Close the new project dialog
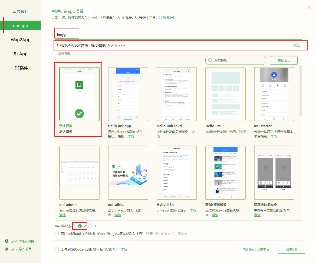The width and height of the screenshot is (316, 263). click(308, 7)
